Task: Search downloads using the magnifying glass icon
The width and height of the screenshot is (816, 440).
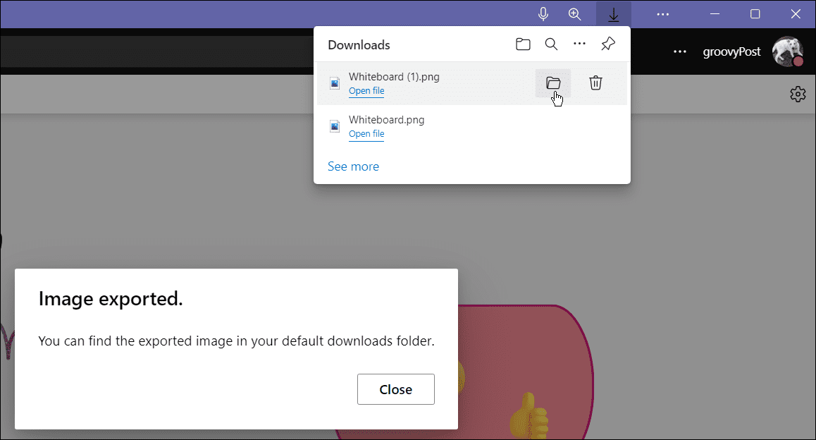Action: [x=551, y=44]
